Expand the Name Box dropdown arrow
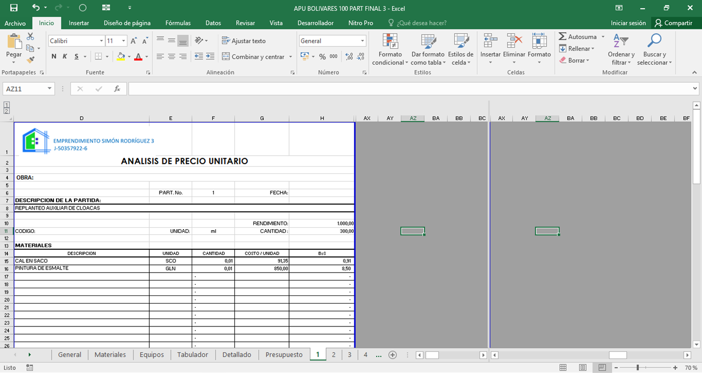The image size is (702, 373). point(50,89)
